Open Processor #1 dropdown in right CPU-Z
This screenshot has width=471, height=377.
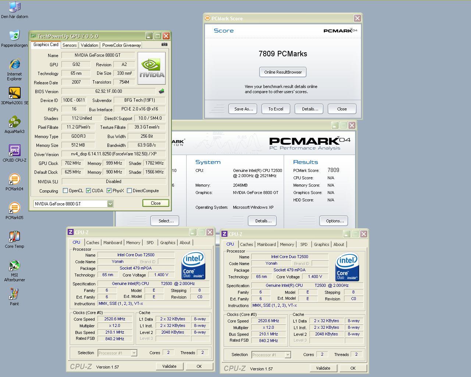288,355
